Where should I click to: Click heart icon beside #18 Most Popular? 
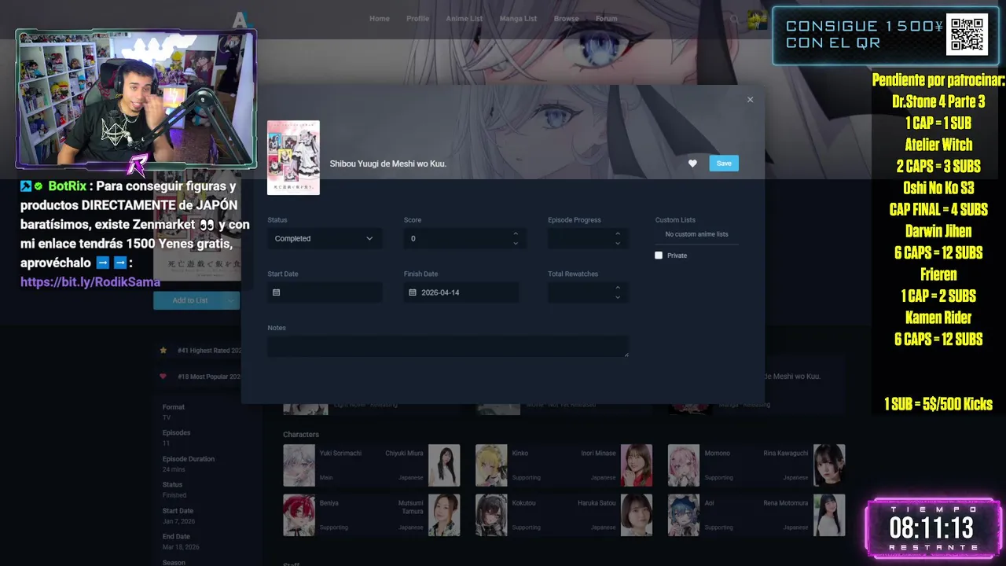click(163, 377)
